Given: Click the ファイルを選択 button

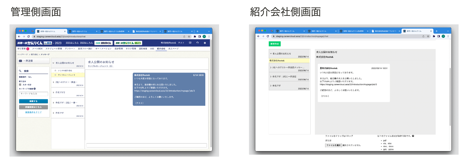Looking at the screenshot, I should [x=333, y=145].
